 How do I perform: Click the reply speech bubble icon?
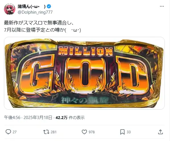pos(8,132)
